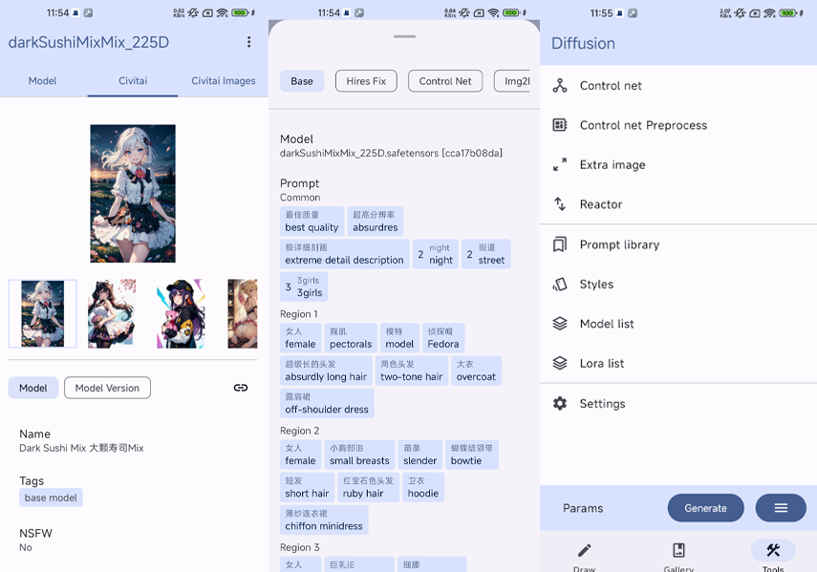
Task: Tap the 'ruby hair' prompt tag
Action: (369, 487)
